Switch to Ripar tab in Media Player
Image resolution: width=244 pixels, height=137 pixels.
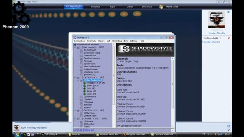click(x=112, y=7)
